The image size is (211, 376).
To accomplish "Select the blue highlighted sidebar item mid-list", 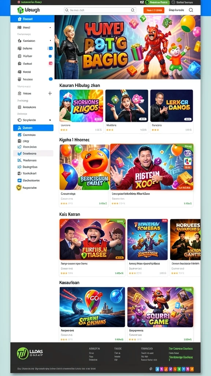I will [33, 128].
